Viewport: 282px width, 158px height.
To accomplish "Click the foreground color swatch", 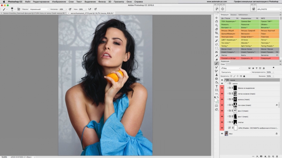I will point(216,100).
